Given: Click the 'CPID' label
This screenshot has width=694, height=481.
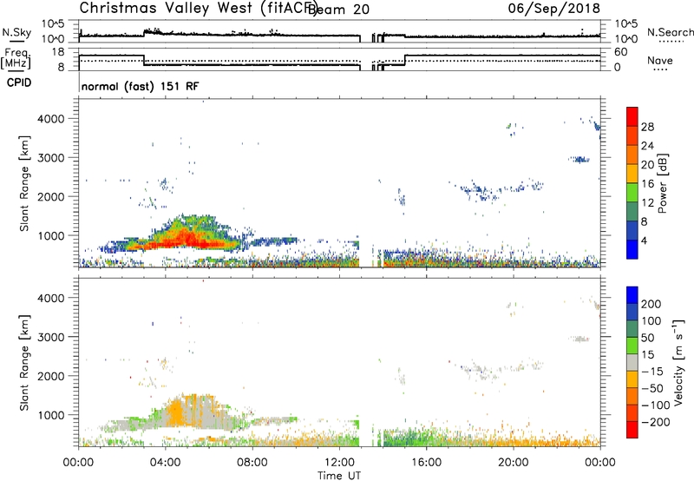Looking at the screenshot, I should [x=19, y=82].
